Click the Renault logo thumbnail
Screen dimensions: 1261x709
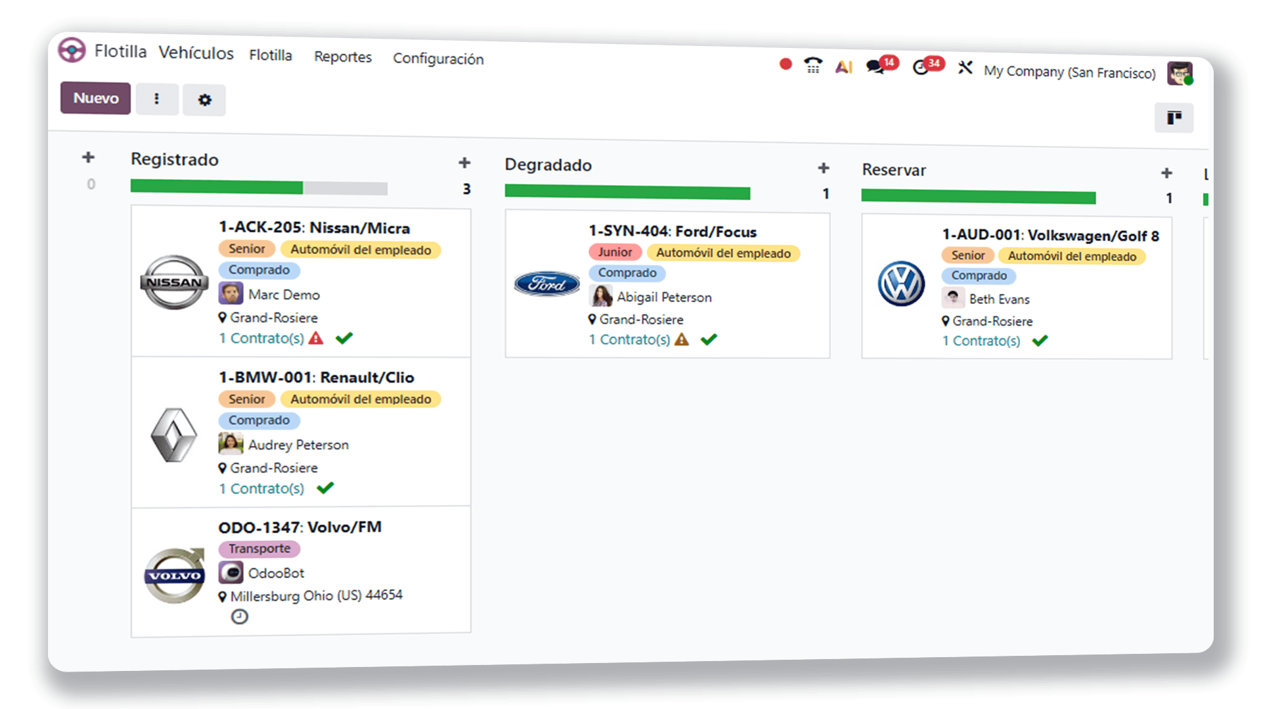[174, 435]
